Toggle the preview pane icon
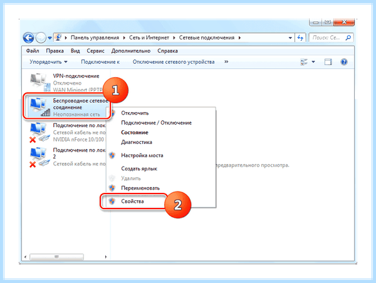 point(328,62)
